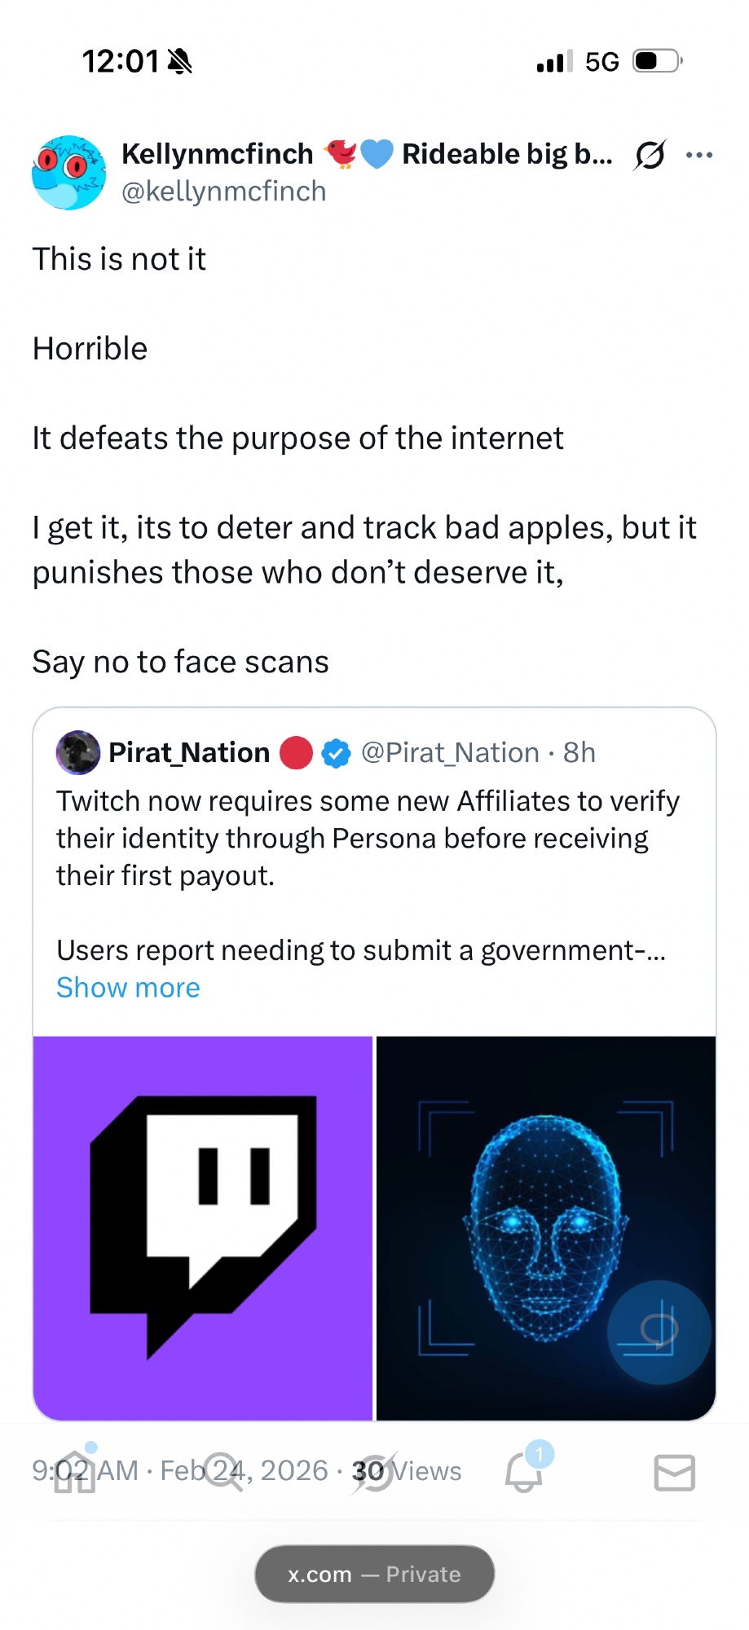Tap the floating reply bubble button
This screenshot has height=1630, width=749.
tap(659, 1332)
